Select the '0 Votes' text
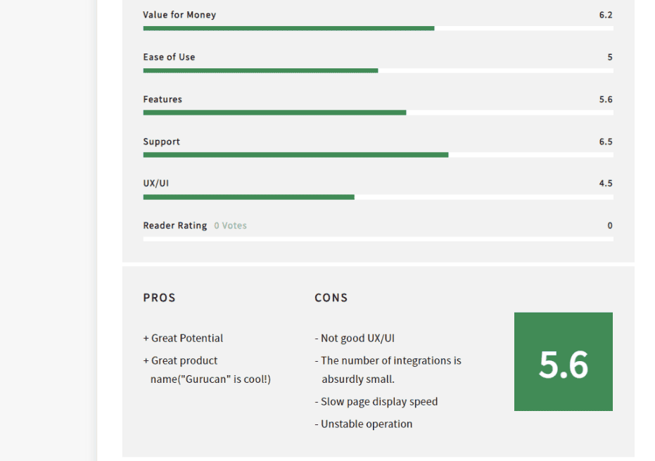Viewport: 655px width, 461px height. click(230, 226)
